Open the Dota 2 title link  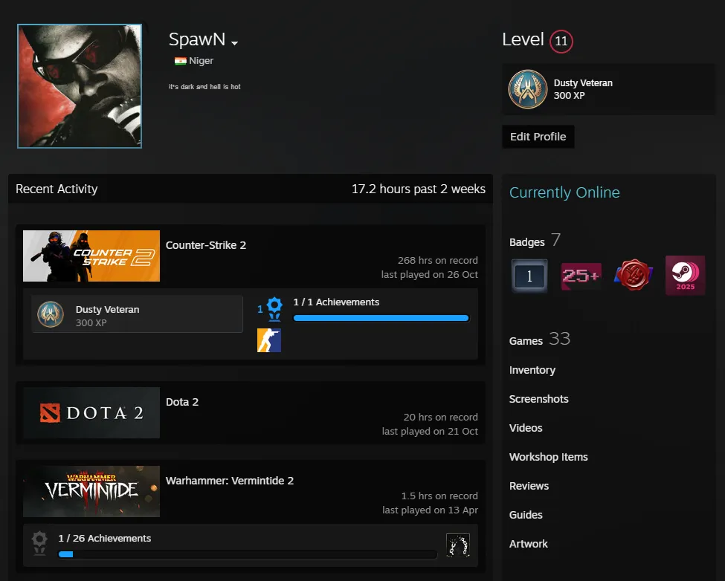[182, 402]
